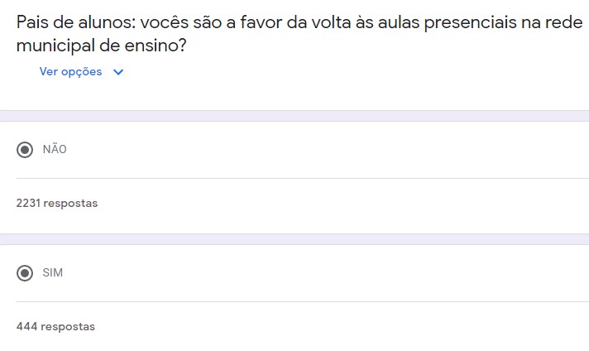Click the number 2231 in the NÃO card
The image size is (589, 351).
coord(28,203)
